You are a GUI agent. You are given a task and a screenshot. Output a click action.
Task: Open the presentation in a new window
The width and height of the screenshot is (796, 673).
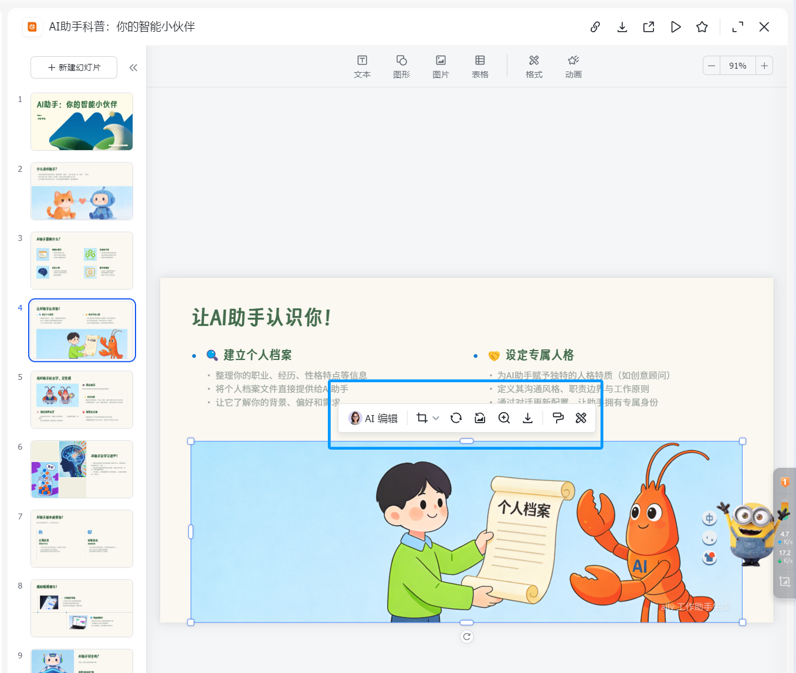pos(649,27)
